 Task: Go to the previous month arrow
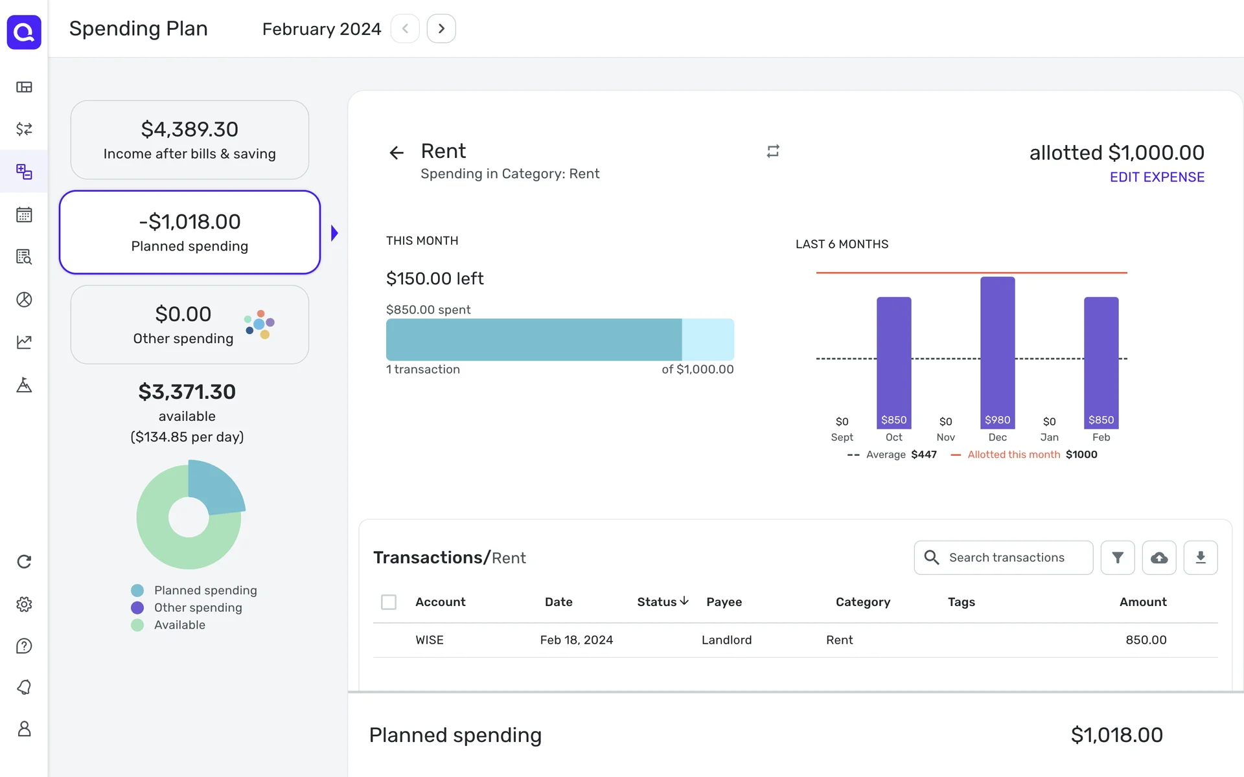point(405,28)
